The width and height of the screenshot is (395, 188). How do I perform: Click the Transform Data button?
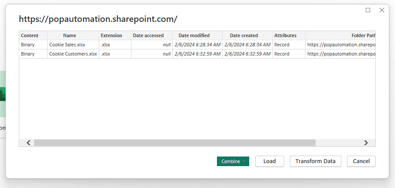315,161
